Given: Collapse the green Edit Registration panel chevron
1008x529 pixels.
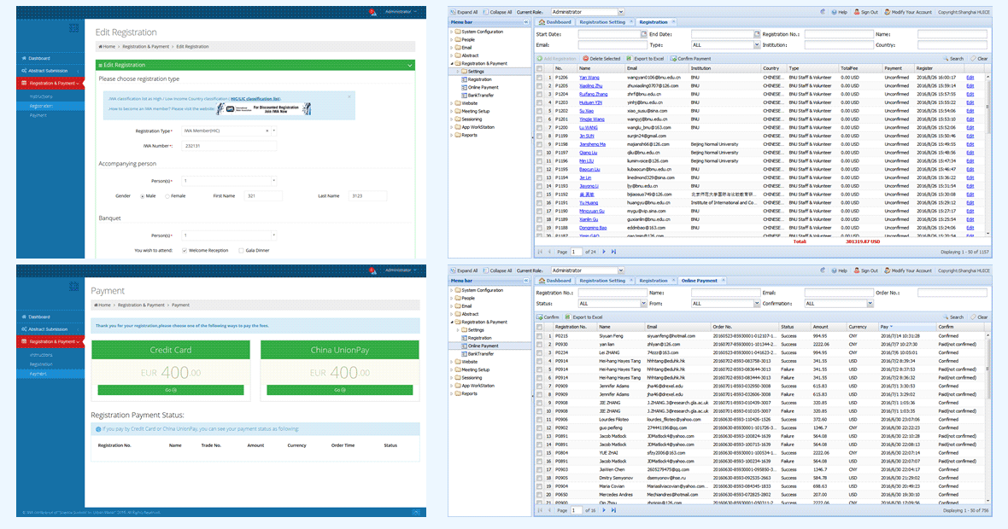Looking at the screenshot, I should point(409,66).
